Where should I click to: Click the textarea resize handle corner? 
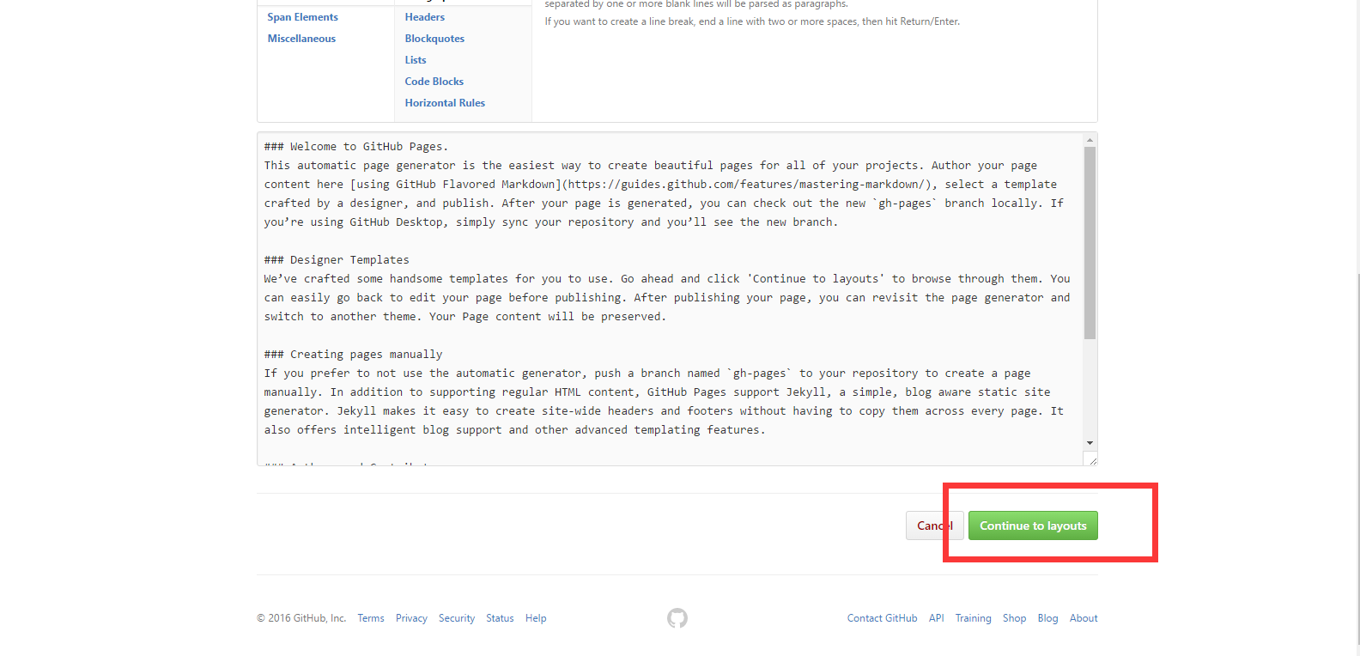1091,460
